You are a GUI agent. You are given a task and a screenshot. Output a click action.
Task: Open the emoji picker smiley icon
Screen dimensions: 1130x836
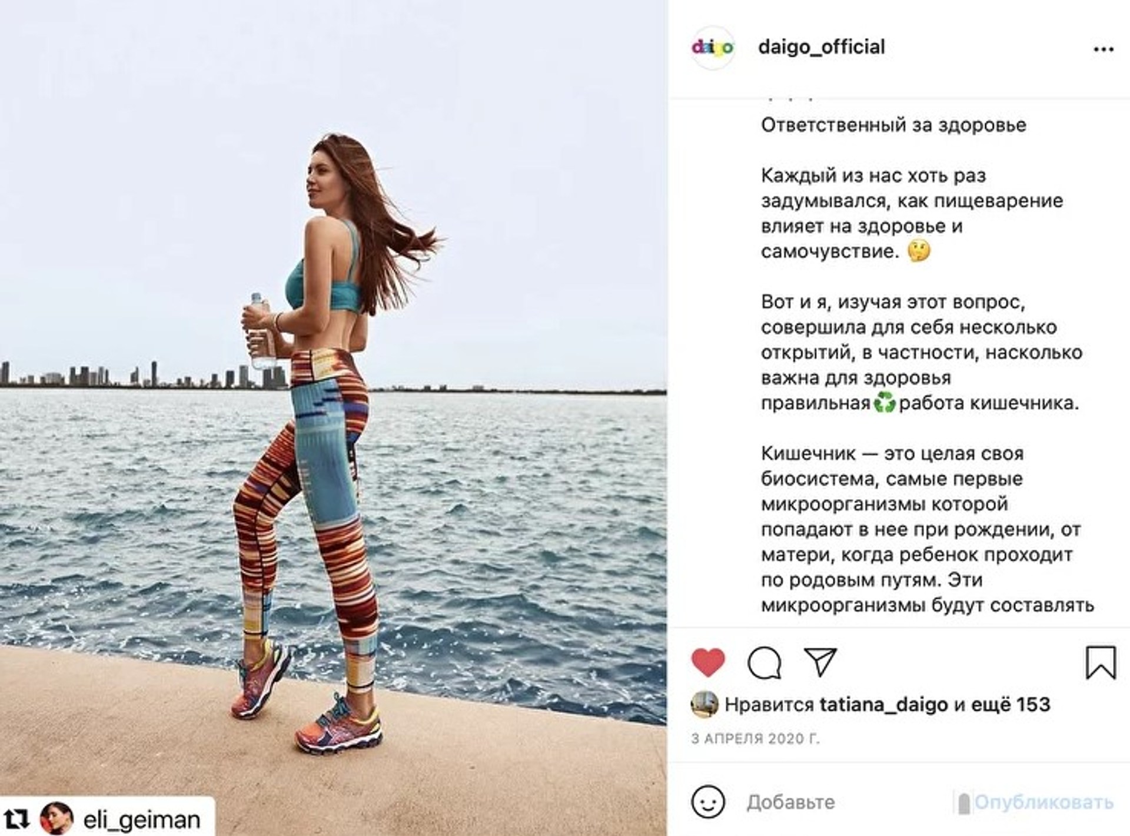[707, 801]
